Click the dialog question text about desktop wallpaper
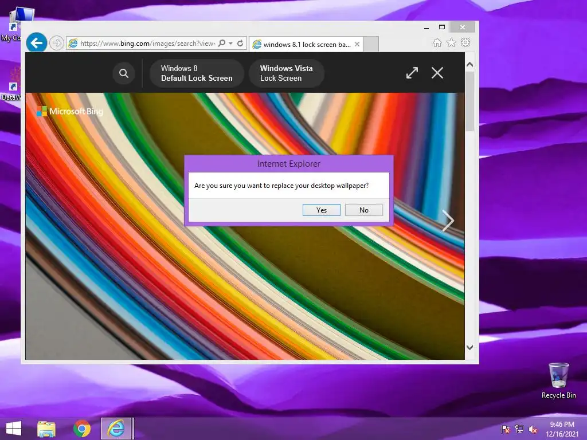The height and width of the screenshot is (440, 587). coord(281,186)
